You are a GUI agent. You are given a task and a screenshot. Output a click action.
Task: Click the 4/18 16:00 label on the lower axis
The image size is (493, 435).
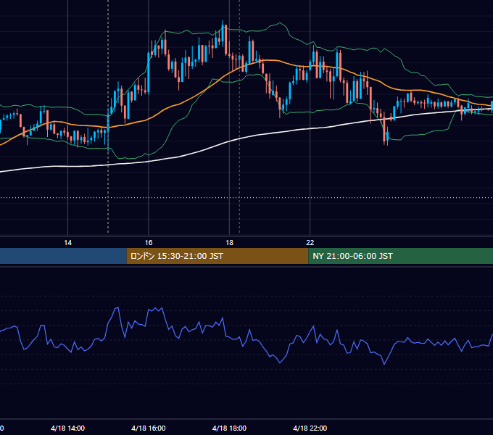149,428
